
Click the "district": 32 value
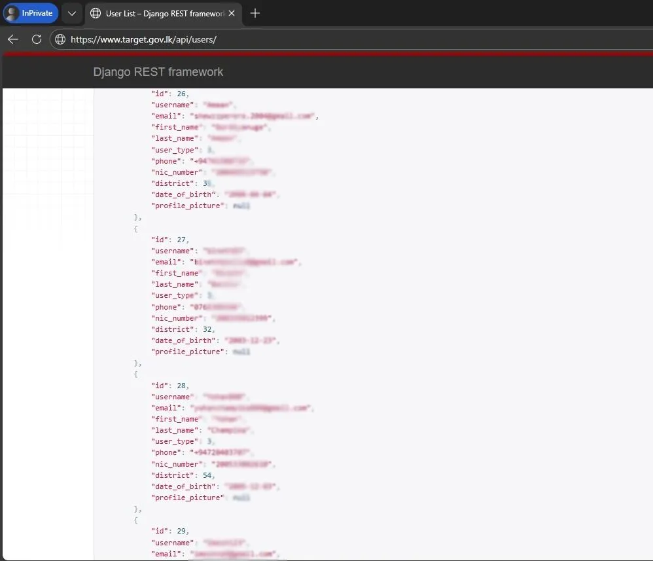pos(207,329)
